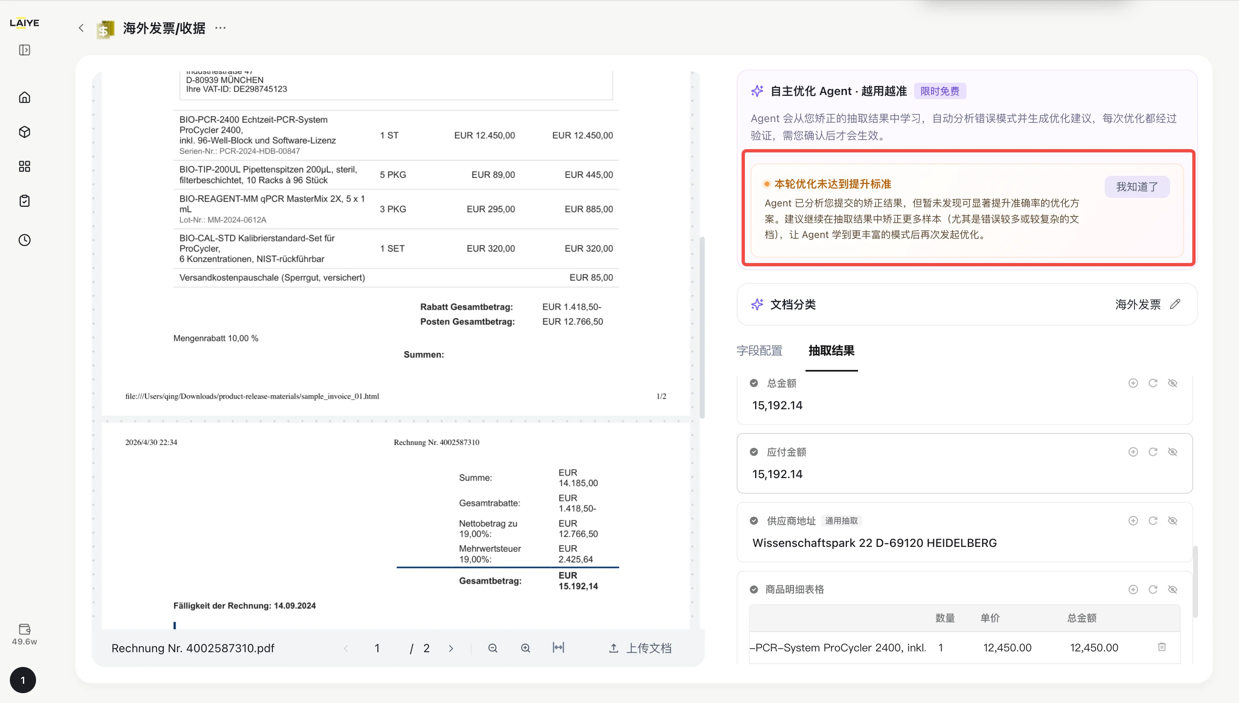This screenshot has width=1239, height=703.
Task: Switch to the 字段配置 tab
Action: point(759,351)
